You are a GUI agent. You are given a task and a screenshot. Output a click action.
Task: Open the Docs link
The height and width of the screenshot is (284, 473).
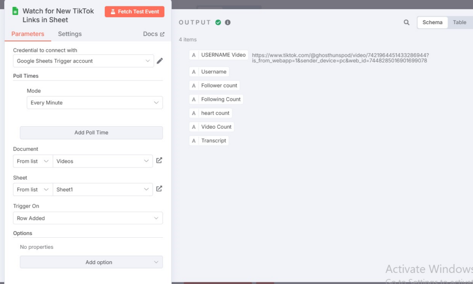[x=153, y=34]
